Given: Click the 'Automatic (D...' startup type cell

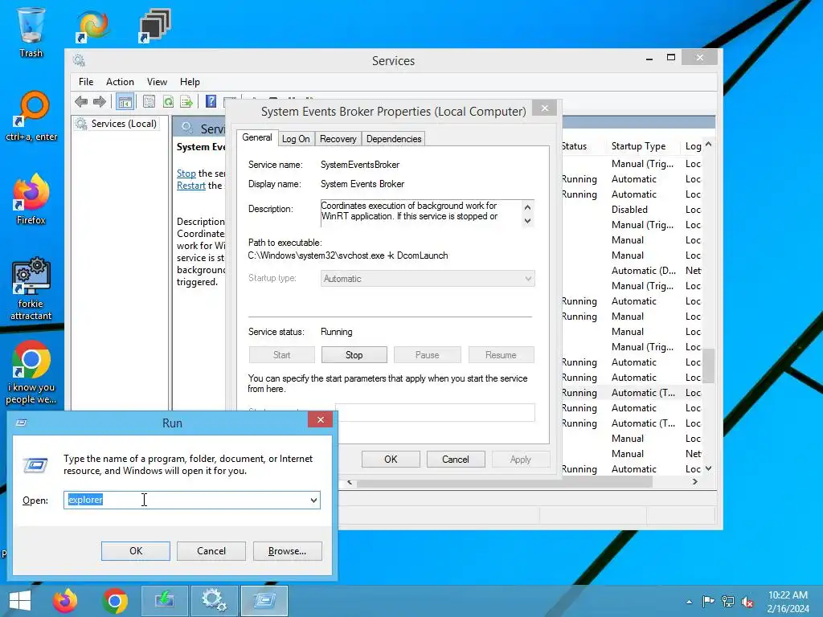Looking at the screenshot, I should (x=644, y=271).
